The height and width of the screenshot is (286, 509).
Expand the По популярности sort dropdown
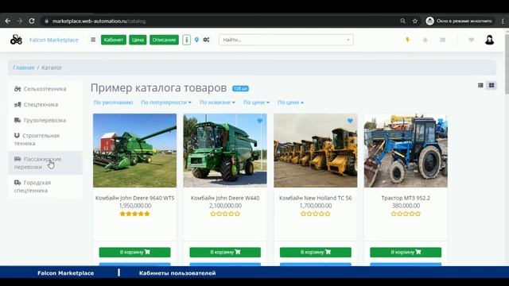click(166, 102)
